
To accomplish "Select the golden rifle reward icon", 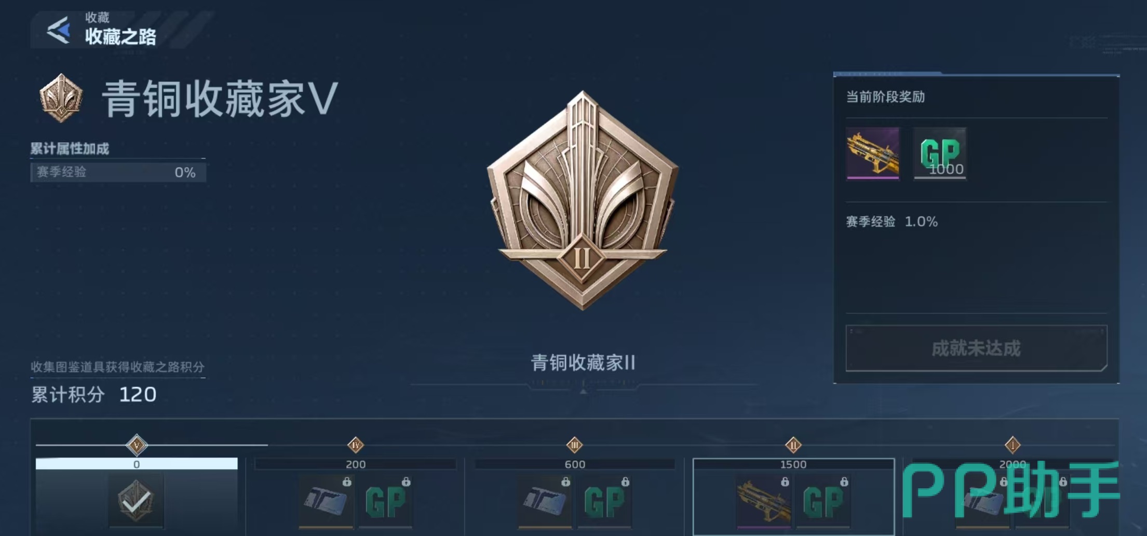I will (873, 154).
